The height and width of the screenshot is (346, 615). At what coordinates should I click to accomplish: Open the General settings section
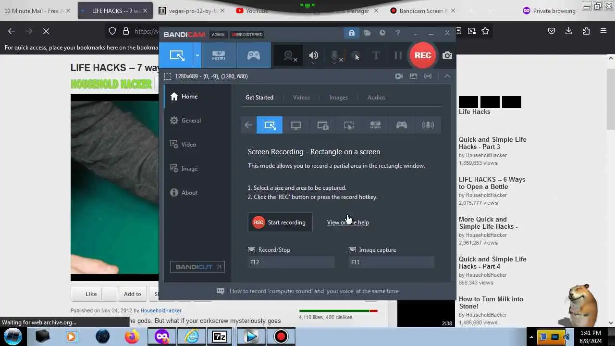click(x=198, y=121)
